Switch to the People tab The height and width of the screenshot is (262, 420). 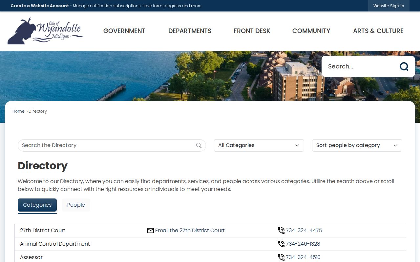(76, 205)
